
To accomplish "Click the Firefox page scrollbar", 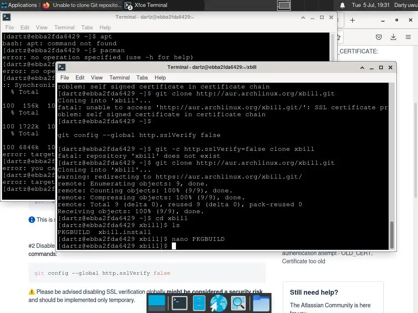I will click(x=416, y=150).
